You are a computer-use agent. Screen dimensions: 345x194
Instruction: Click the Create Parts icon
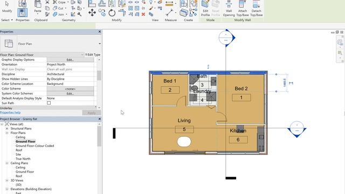point(184,13)
